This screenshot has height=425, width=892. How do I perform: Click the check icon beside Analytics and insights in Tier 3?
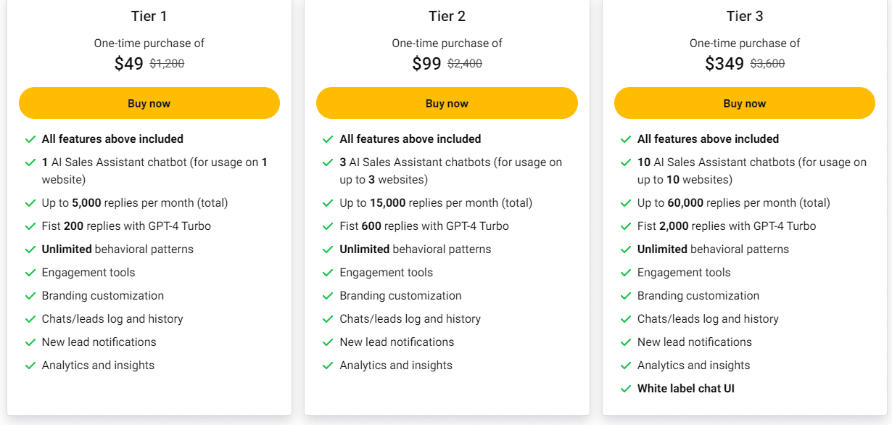626,365
